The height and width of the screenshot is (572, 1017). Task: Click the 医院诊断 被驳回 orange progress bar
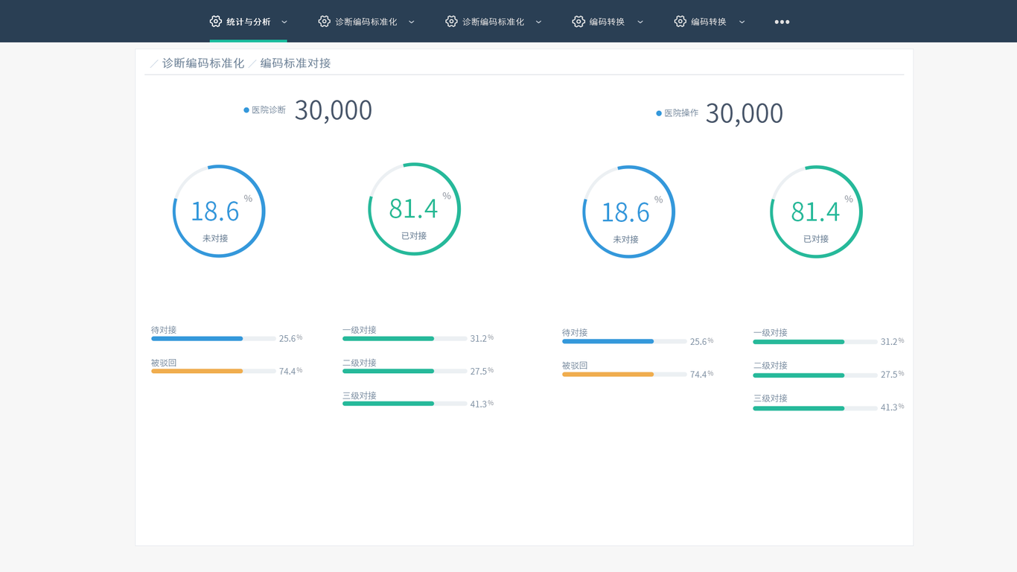(x=214, y=371)
